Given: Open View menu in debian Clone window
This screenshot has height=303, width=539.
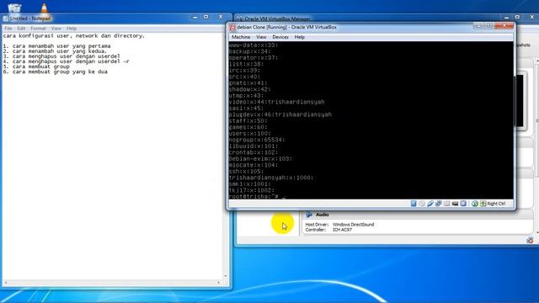Looking at the screenshot, I should 261,37.
